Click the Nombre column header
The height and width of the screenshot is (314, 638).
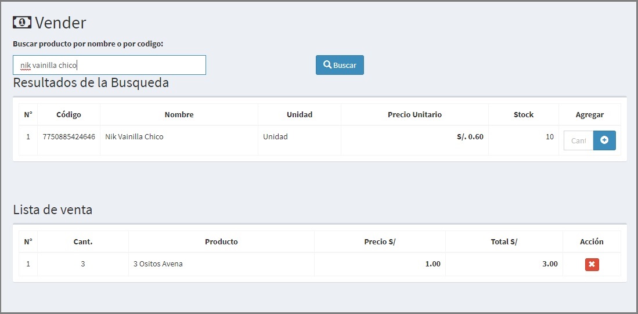click(x=179, y=115)
